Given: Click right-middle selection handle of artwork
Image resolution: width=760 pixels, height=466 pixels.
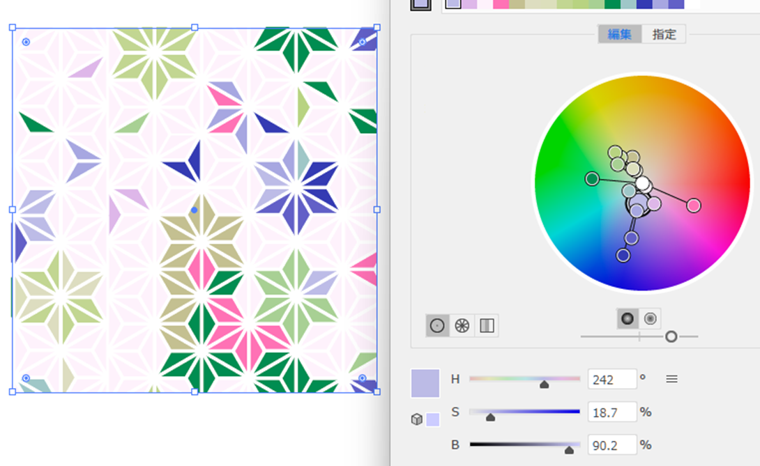Looking at the screenshot, I should coord(377,210).
